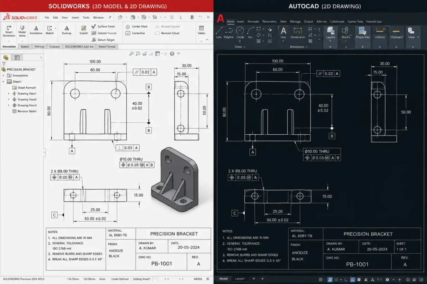Collapse the SolidWorks ribbon with chevron

click(x=207, y=40)
